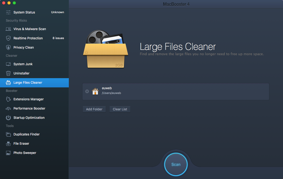Click the Extensions Manager puzzle icon
Image resolution: width=283 pixels, height=179 pixels.
(x=8, y=99)
